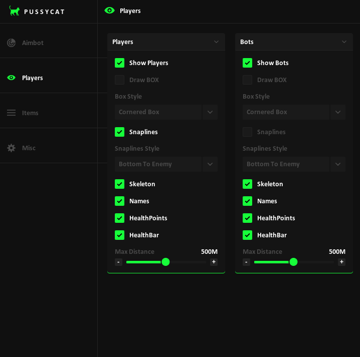Switch to the Aimbot section
The image size is (360, 357).
click(33, 43)
